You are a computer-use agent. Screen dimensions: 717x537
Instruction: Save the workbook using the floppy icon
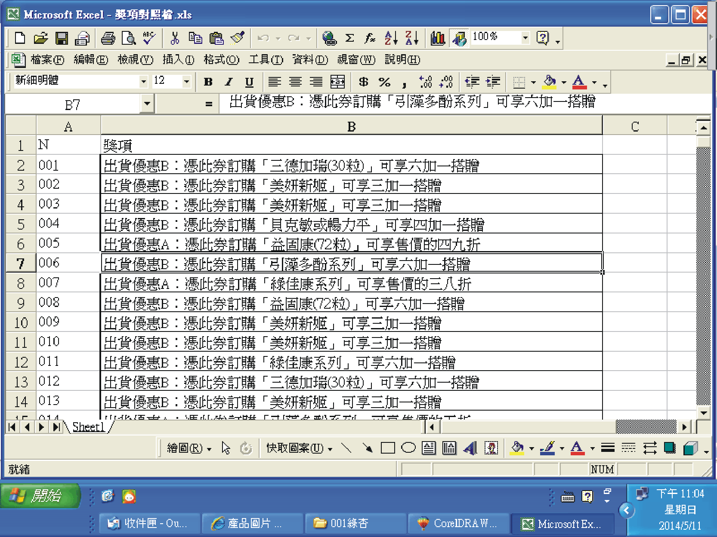(x=62, y=38)
